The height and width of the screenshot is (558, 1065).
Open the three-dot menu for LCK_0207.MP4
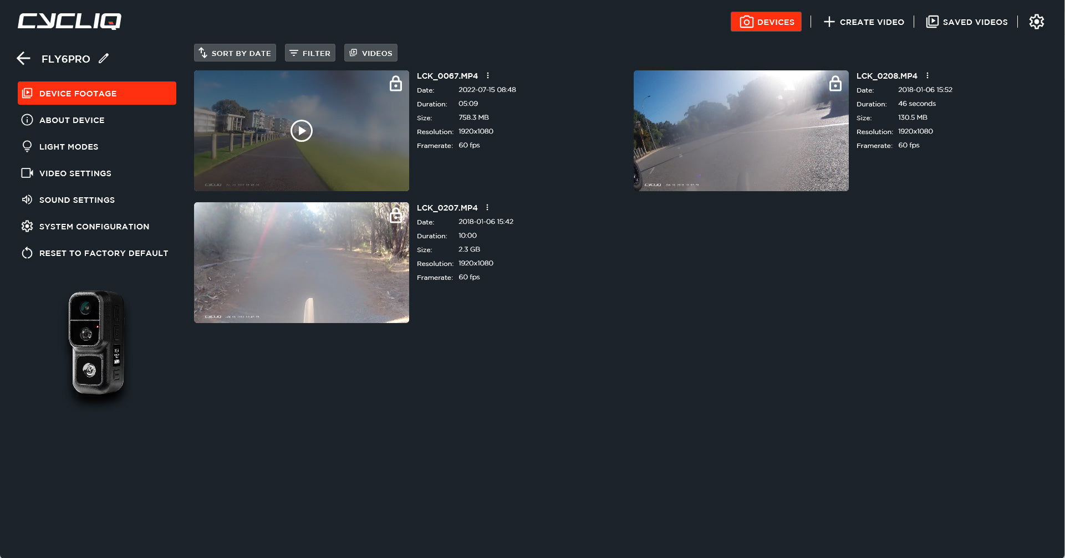(x=487, y=208)
